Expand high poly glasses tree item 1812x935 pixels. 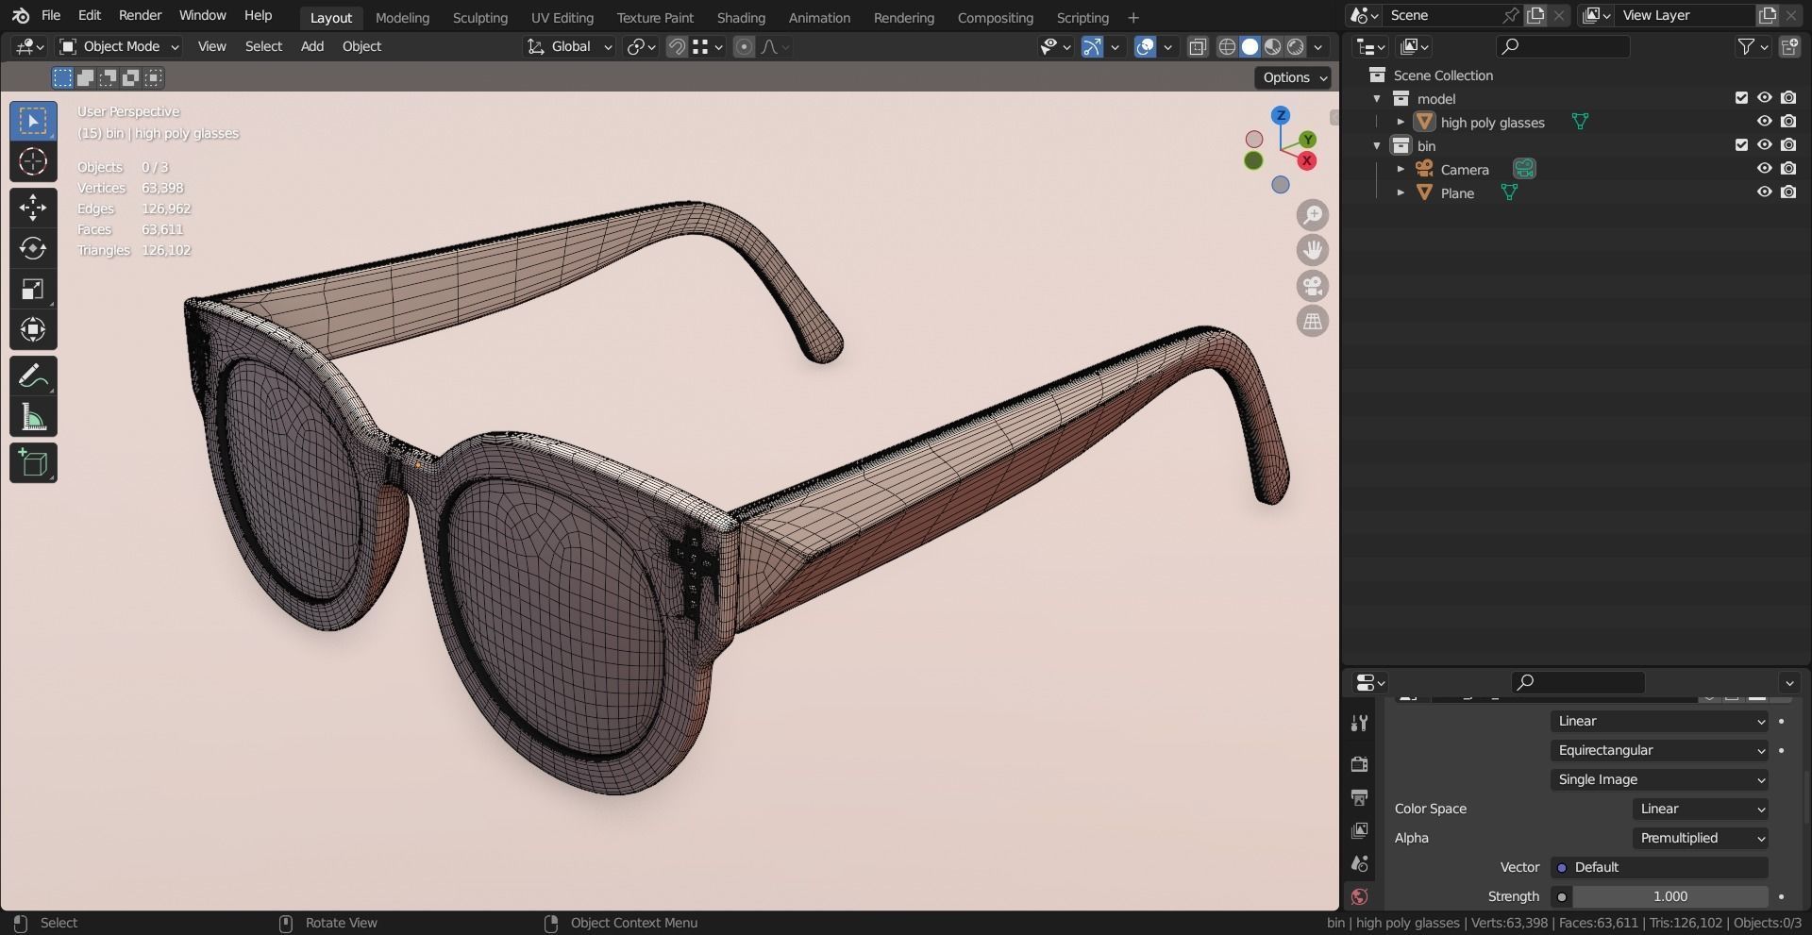click(x=1401, y=122)
